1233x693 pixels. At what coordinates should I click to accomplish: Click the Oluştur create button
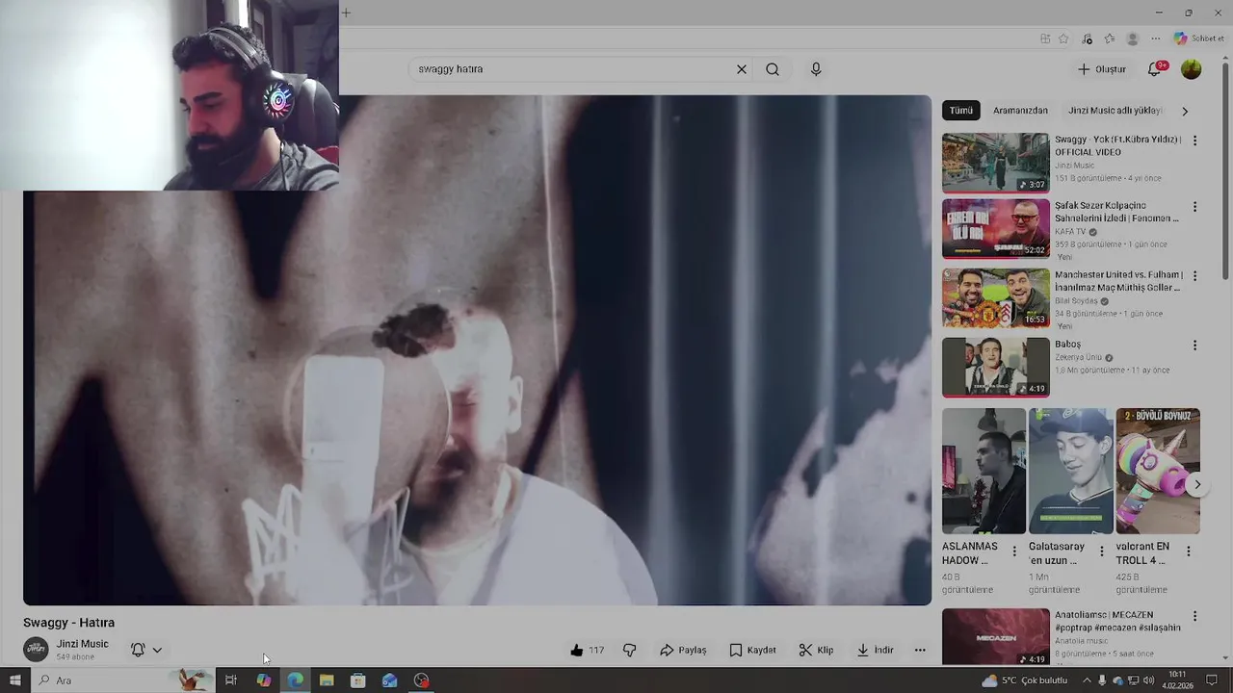1102,69
